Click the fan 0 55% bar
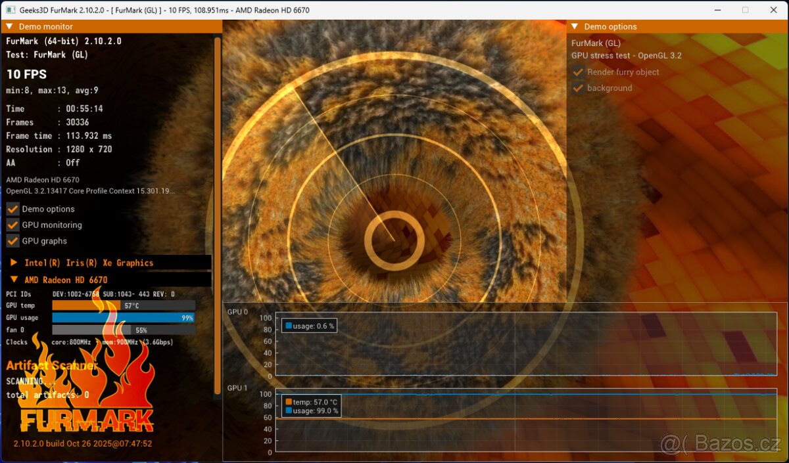The image size is (789, 463). [124, 330]
